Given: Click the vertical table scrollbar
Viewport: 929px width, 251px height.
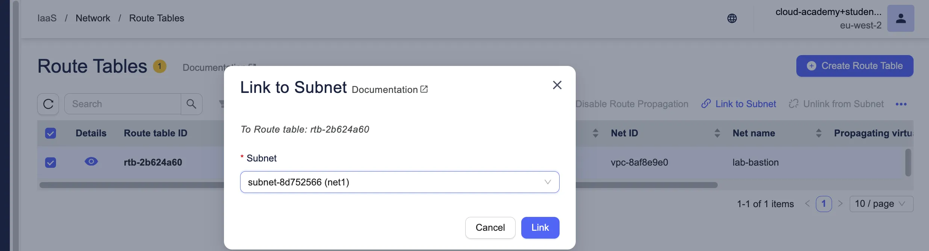Looking at the screenshot, I should point(908,163).
